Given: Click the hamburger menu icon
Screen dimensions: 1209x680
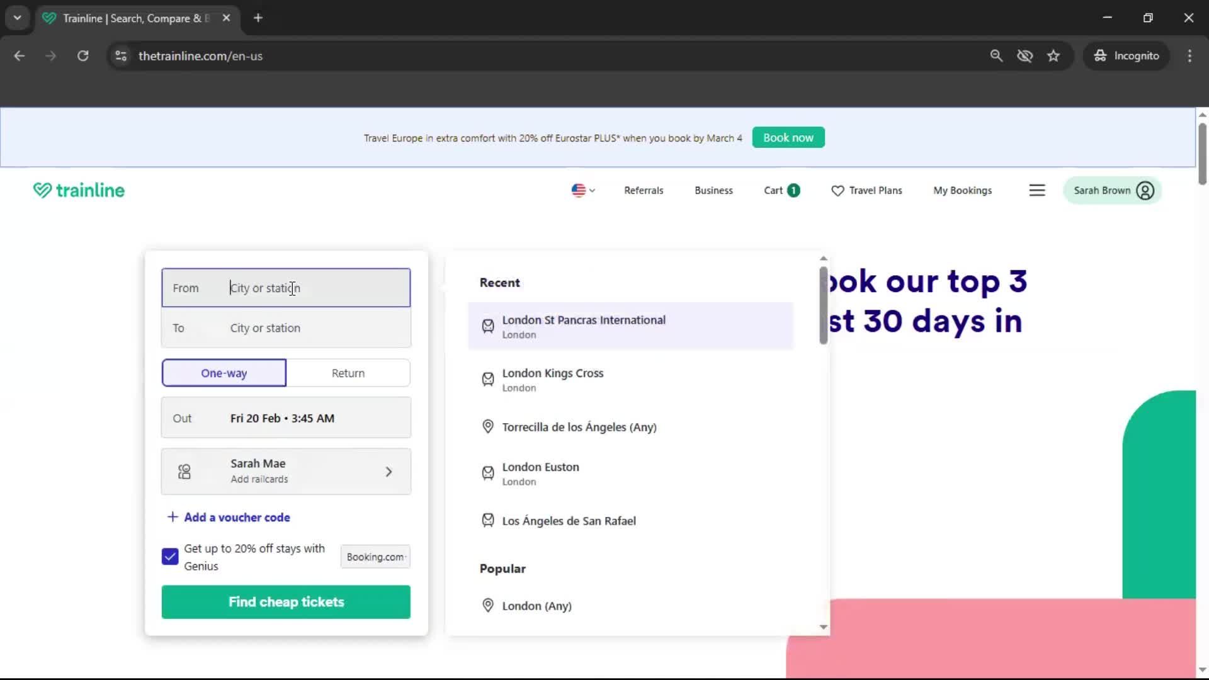Looking at the screenshot, I should [x=1037, y=190].
